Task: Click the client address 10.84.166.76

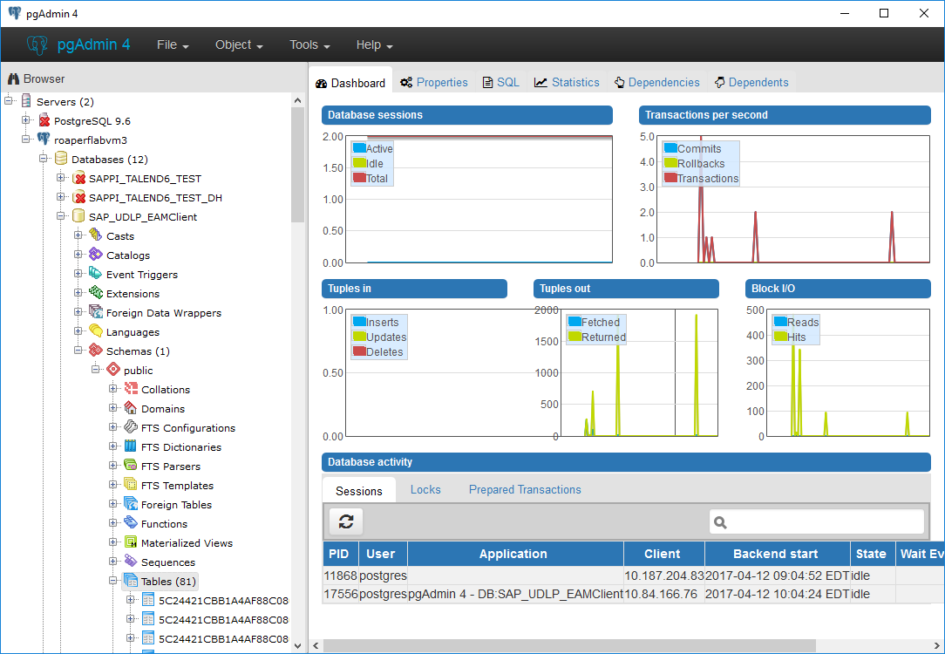Action: pyautogui.click(x=661, y=594)
